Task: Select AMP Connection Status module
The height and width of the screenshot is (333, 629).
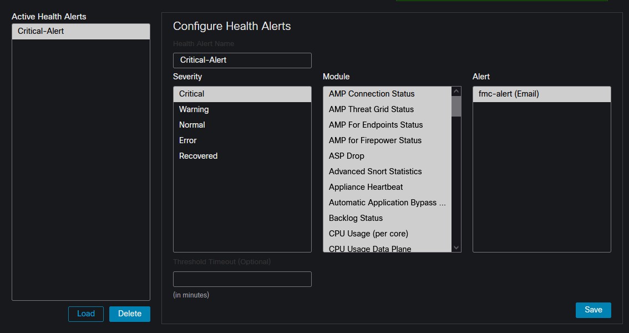Action: 387,94
